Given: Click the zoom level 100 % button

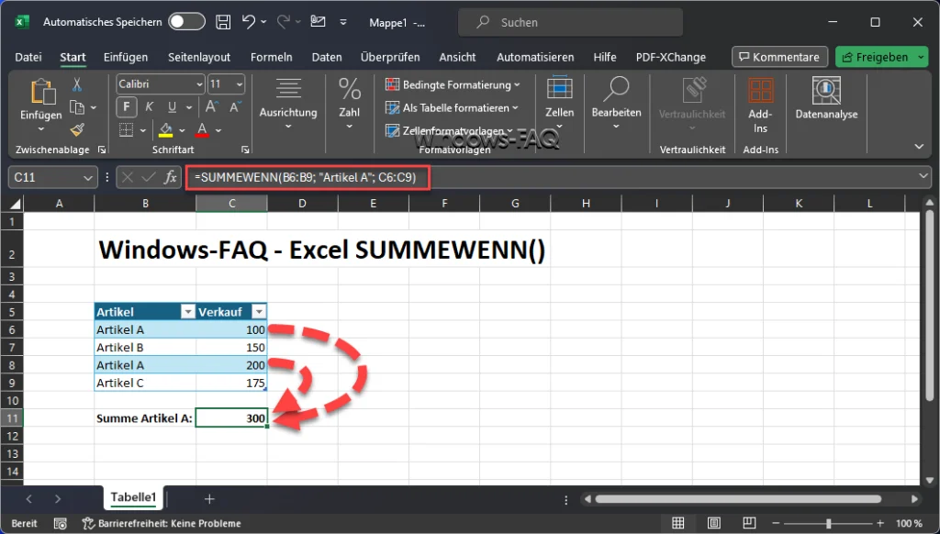Looking at the screenshot, I should [909, 523].
